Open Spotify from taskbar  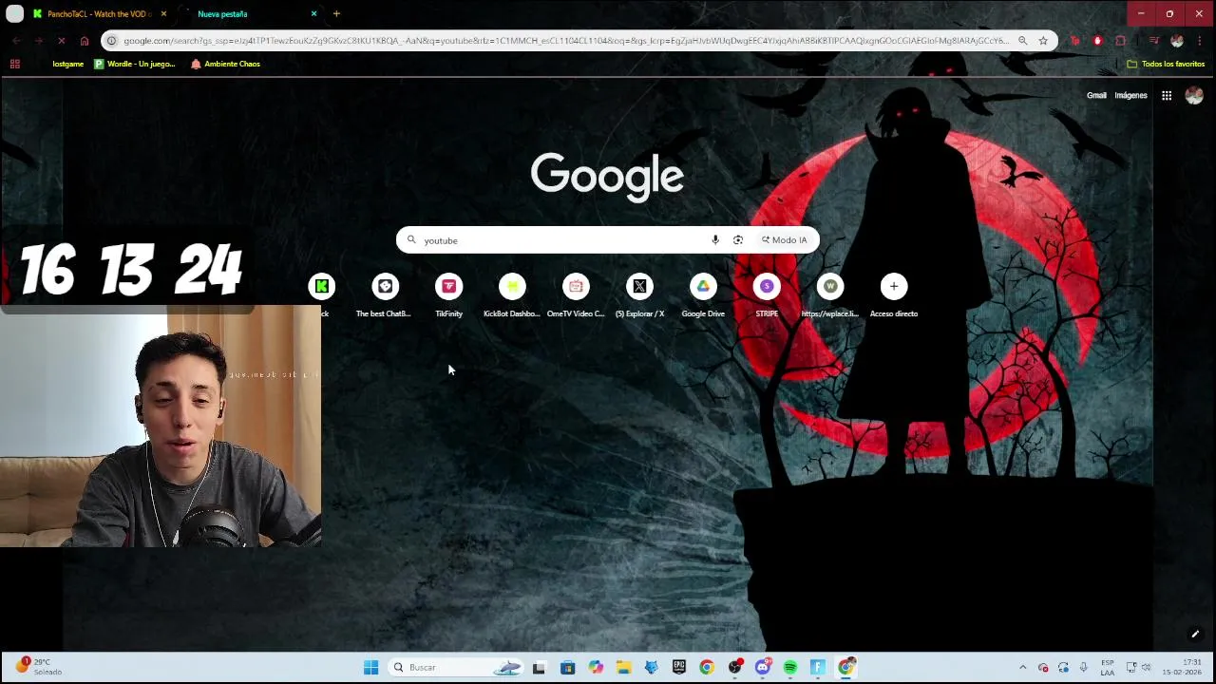790,667
